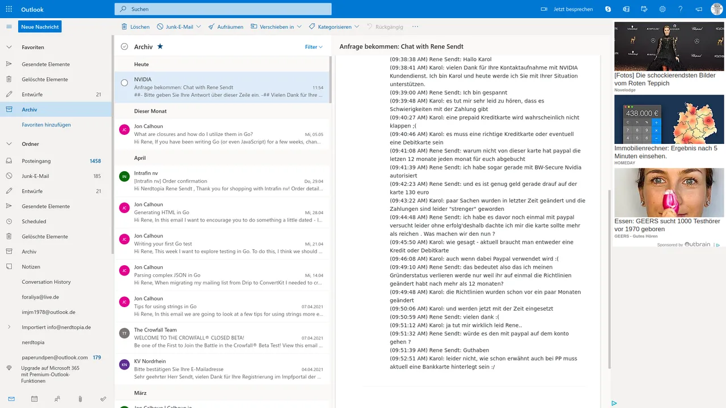Open the more options ellipsis in toolbar
The image size is (726, 408).
pyautogui.click(x=415, y=27)
